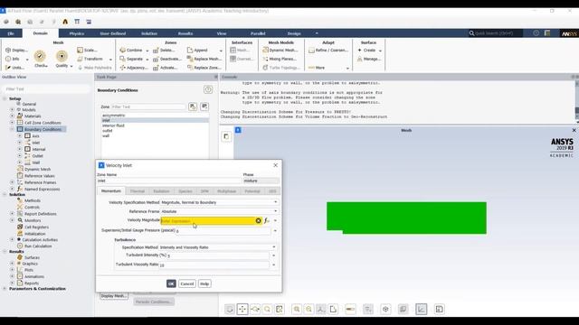Click Refine / Coarsen in Adapt group
Viewport: 579px width, 325px height.
[x=328, y=50]
